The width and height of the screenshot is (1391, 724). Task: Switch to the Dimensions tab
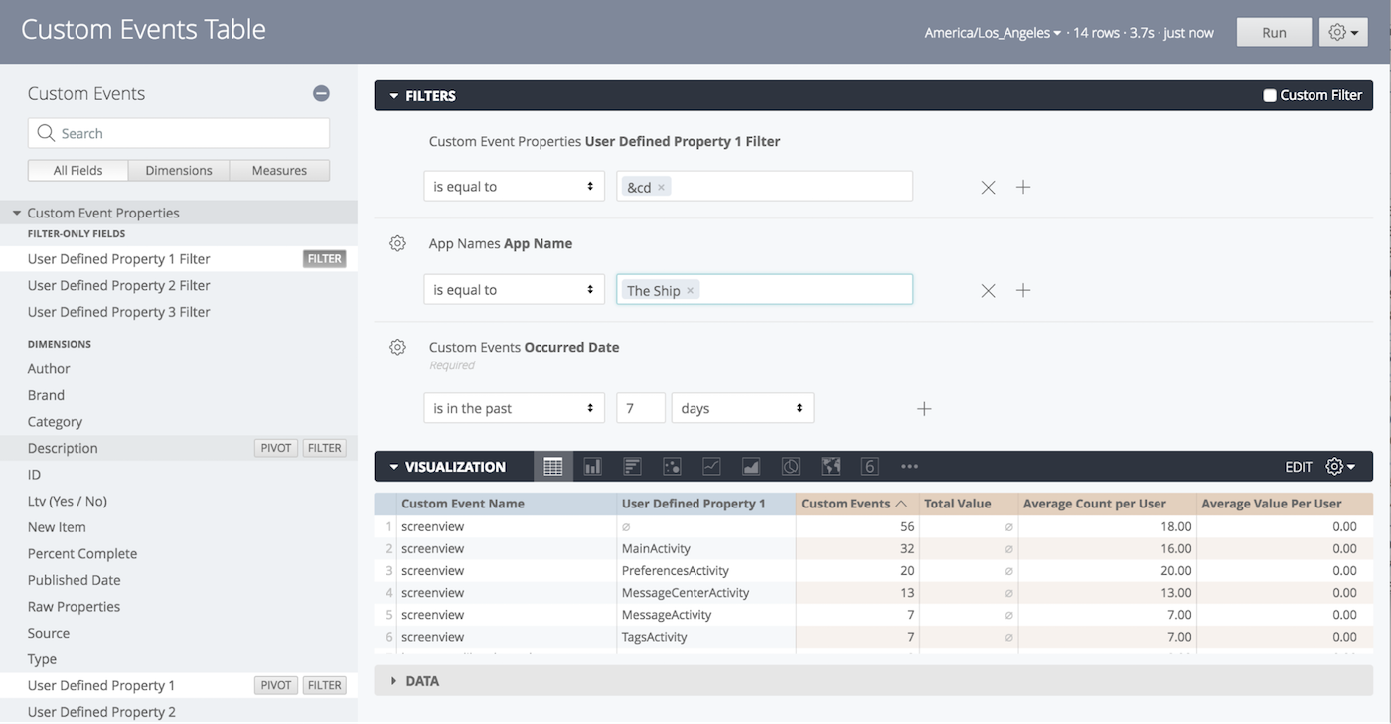click(x=178, y=170)
